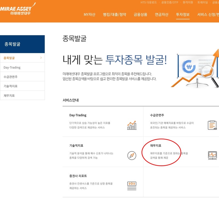Click the 수급관련주 clipboard icon
219x204 pixels.
click(212, 125)
